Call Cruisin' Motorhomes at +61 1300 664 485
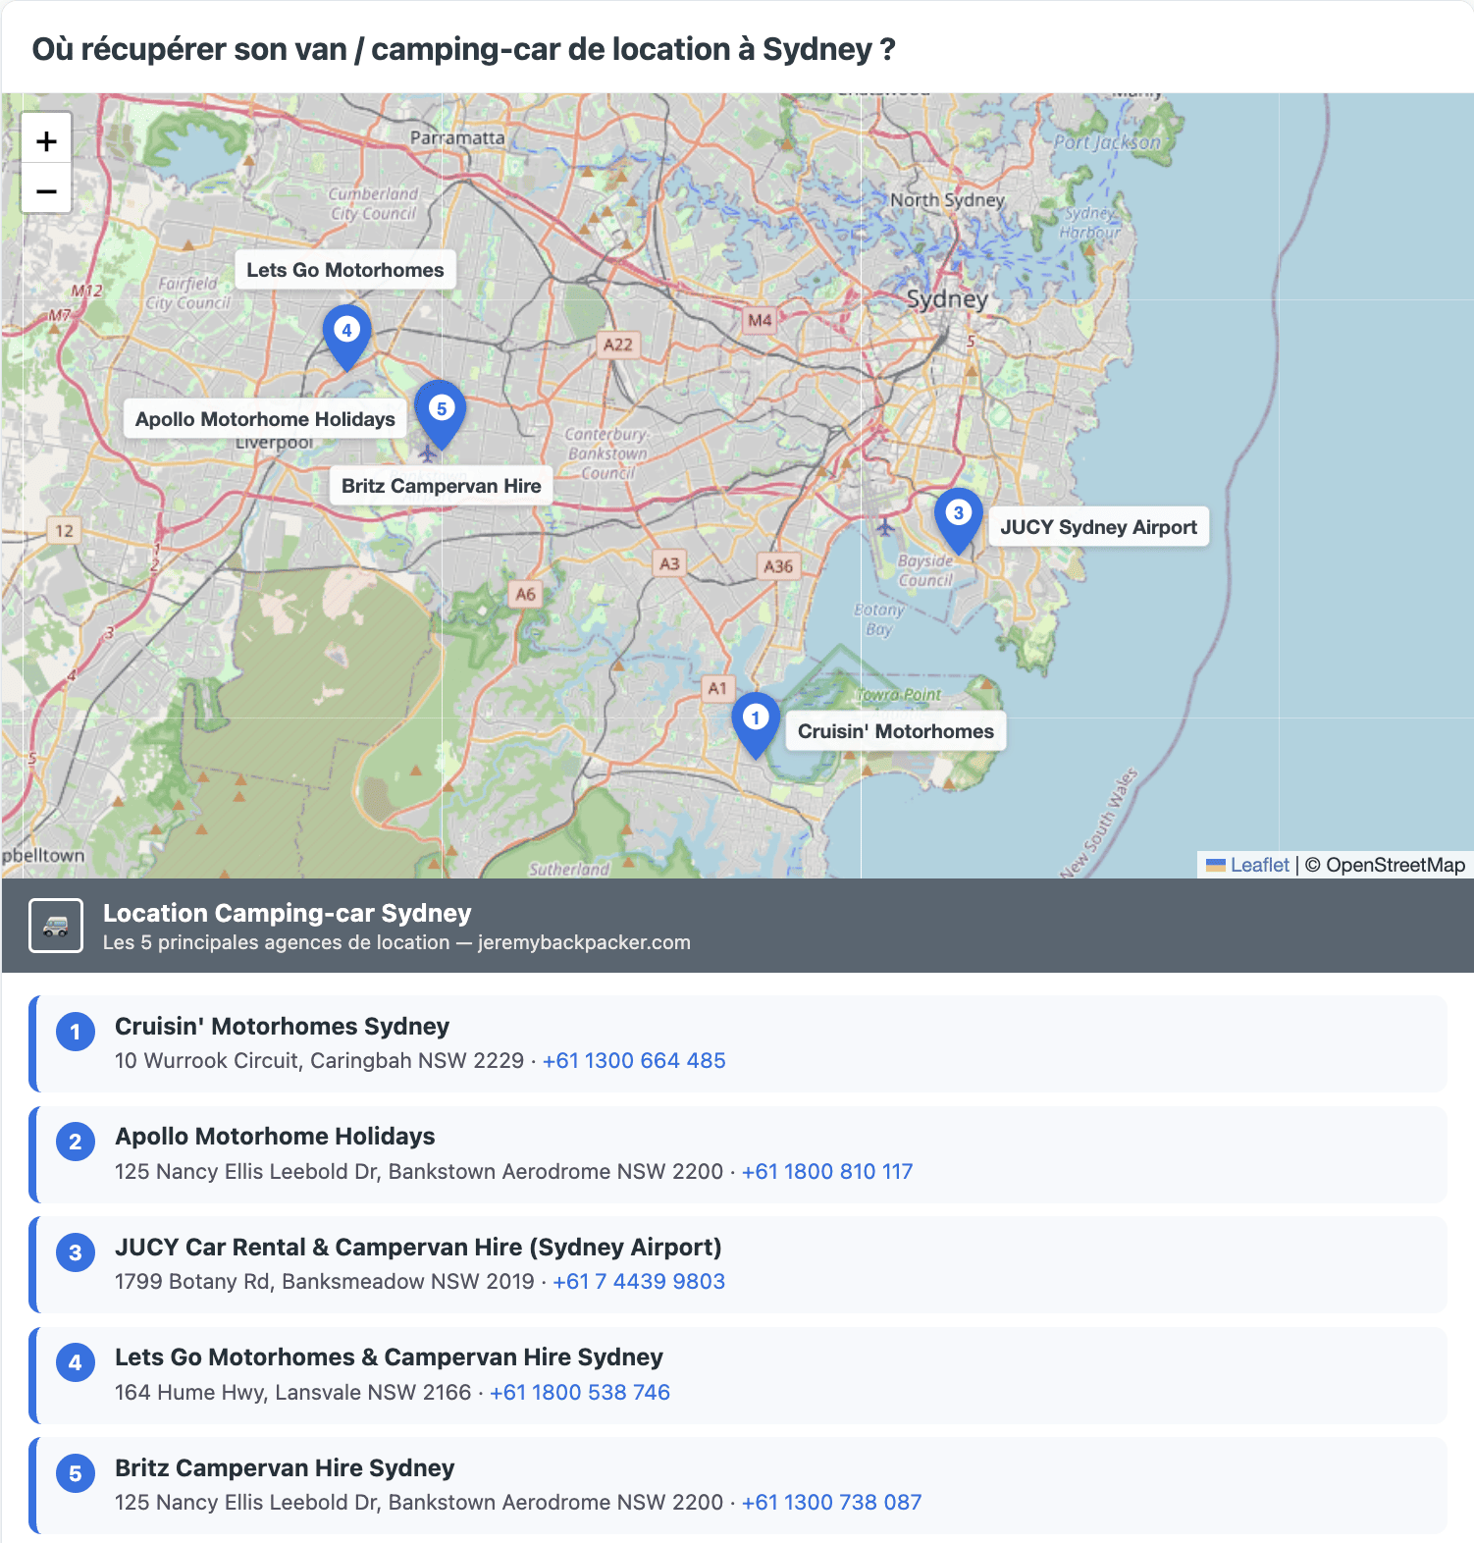This screenshot has width=1474, height=1543. (634, 1061)
